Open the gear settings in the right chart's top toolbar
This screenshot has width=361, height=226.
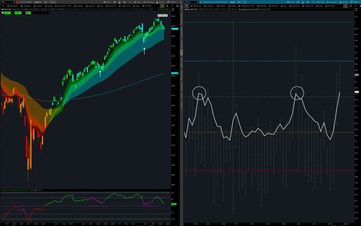(x=308, y=2)
